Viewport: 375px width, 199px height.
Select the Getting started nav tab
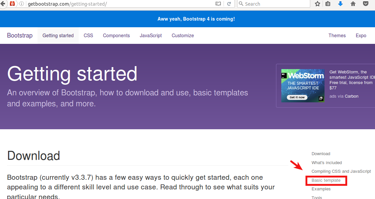coord(58,36)
